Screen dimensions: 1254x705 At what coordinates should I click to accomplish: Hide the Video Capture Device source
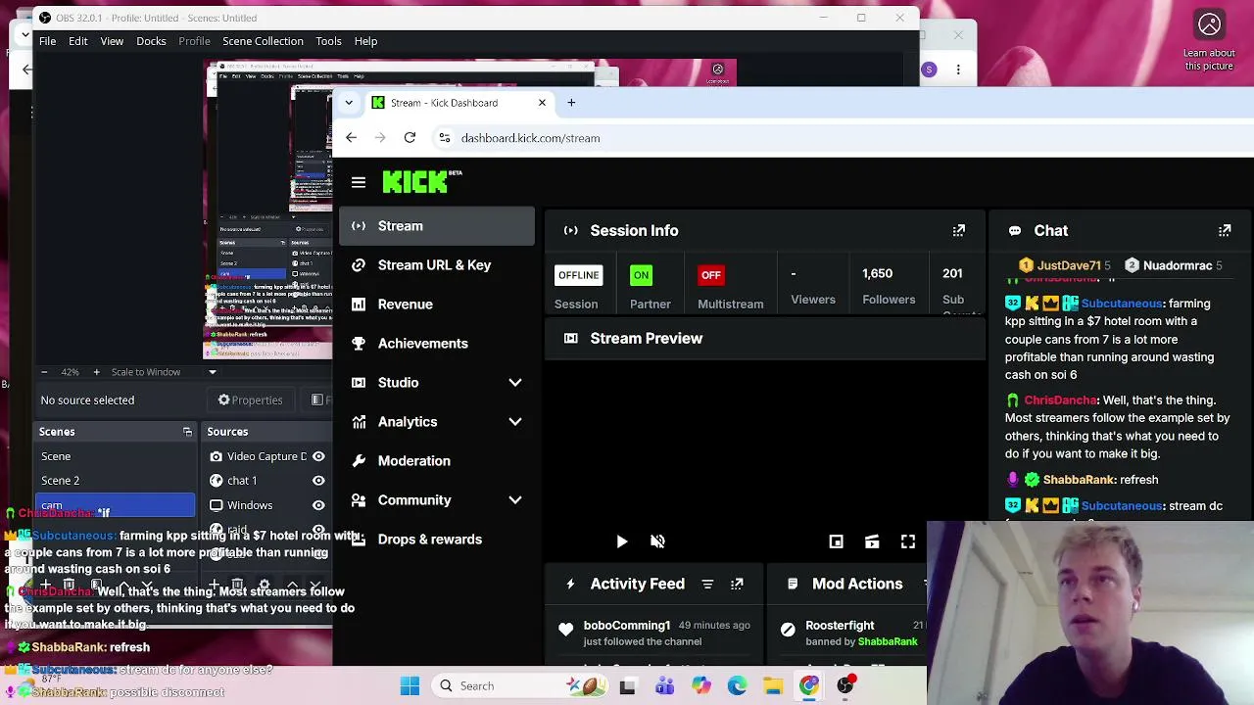click(x=318, y=456)
